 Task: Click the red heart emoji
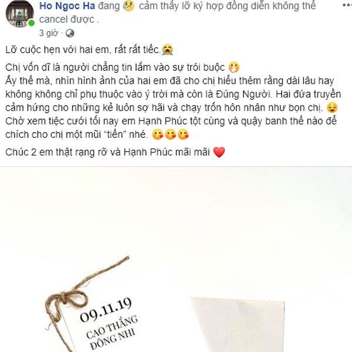tap(219, 152)
